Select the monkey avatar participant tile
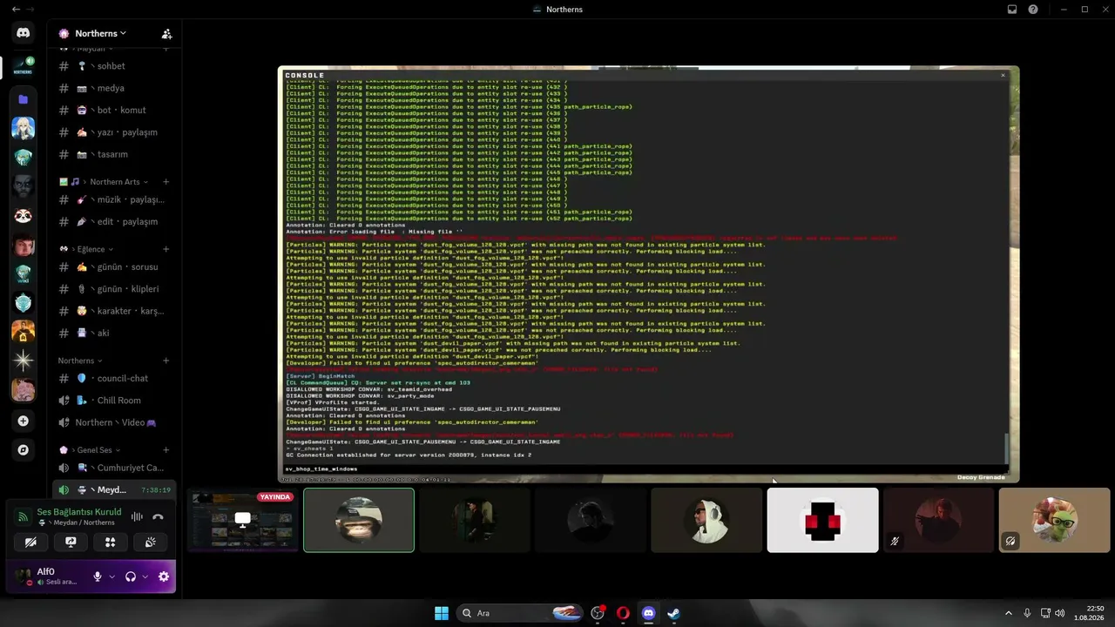 tap(359, 520)
